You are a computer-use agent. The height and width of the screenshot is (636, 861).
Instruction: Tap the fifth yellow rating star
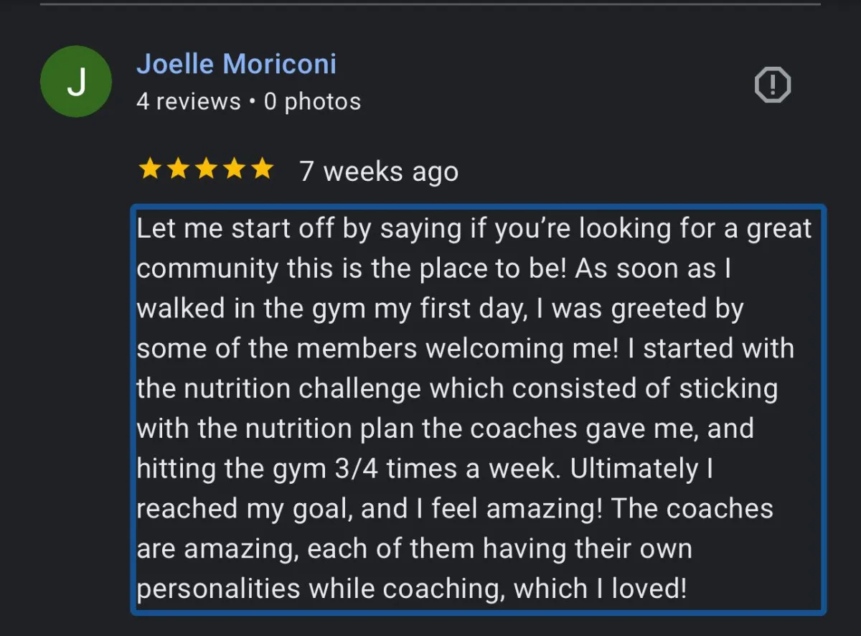point(261,170)
